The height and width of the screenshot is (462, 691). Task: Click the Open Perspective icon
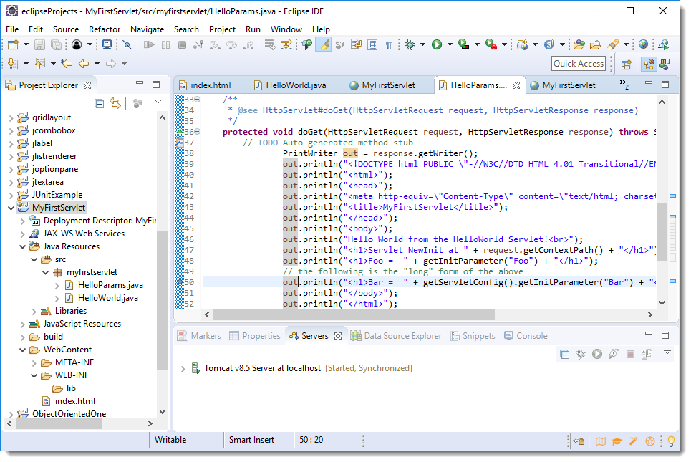(x=627, y=64)
